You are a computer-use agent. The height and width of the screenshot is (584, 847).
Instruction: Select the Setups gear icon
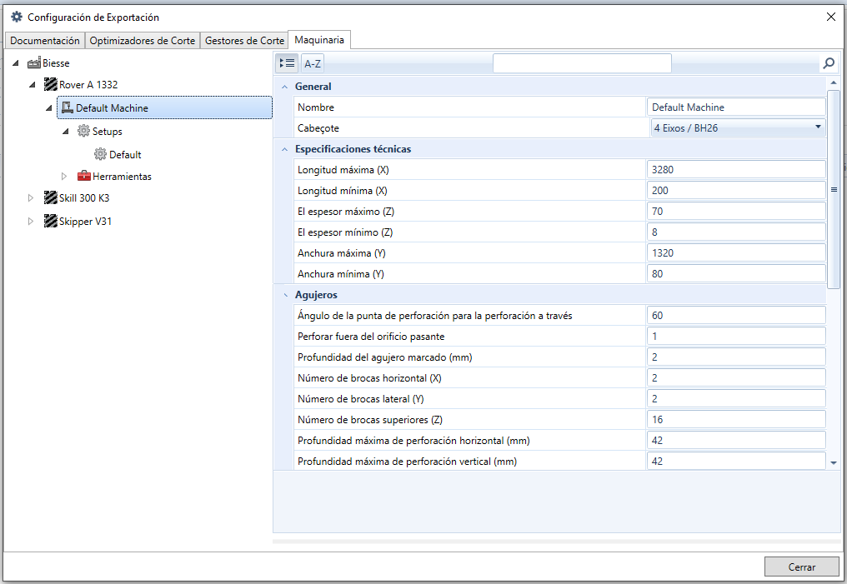[83, 131]
